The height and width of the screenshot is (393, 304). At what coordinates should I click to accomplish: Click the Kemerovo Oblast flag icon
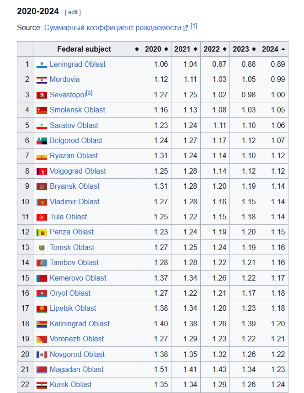(42, 278)
